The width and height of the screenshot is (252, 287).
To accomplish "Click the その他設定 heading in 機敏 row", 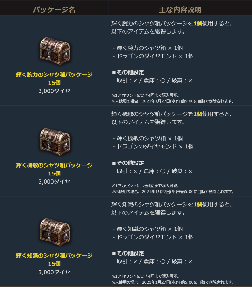I will 128,163.
